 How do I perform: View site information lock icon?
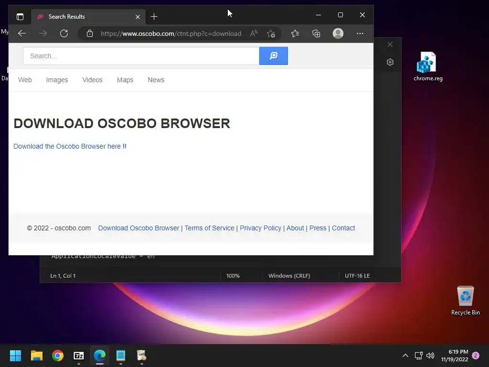90,33
